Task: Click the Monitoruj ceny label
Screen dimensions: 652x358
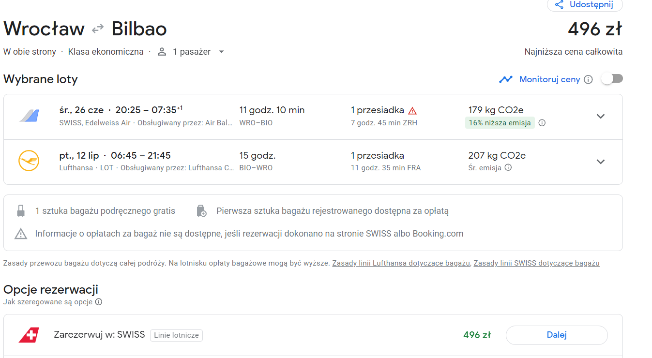Action: 549,79
